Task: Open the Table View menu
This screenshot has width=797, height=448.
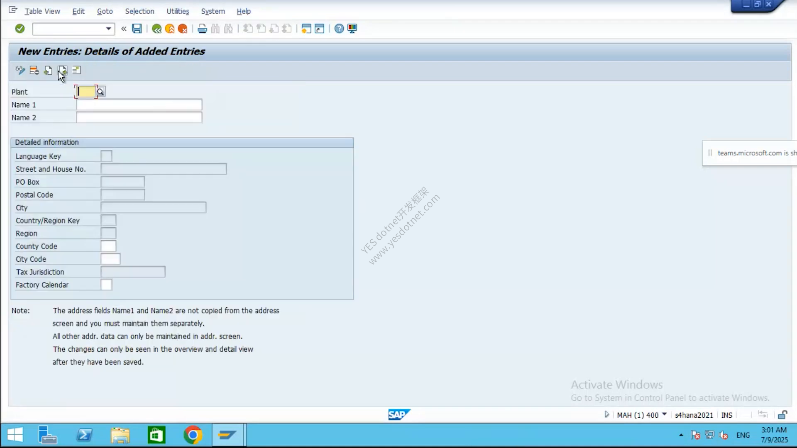Action: coord(42,11)
